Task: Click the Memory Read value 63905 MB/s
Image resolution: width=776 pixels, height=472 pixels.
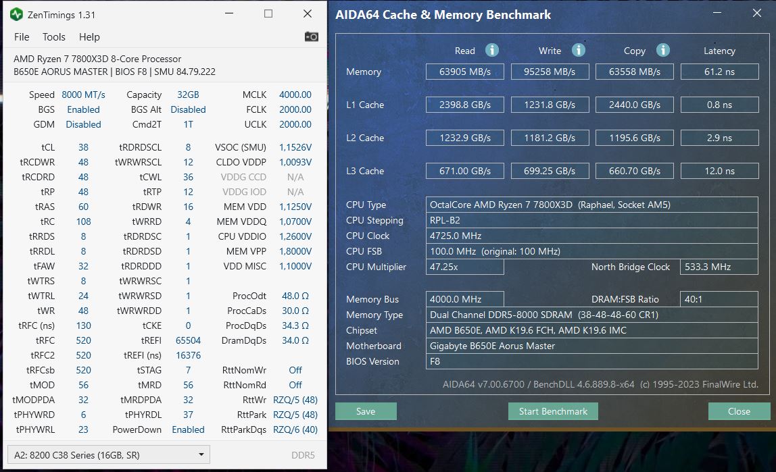Action: tap(464, 72)
